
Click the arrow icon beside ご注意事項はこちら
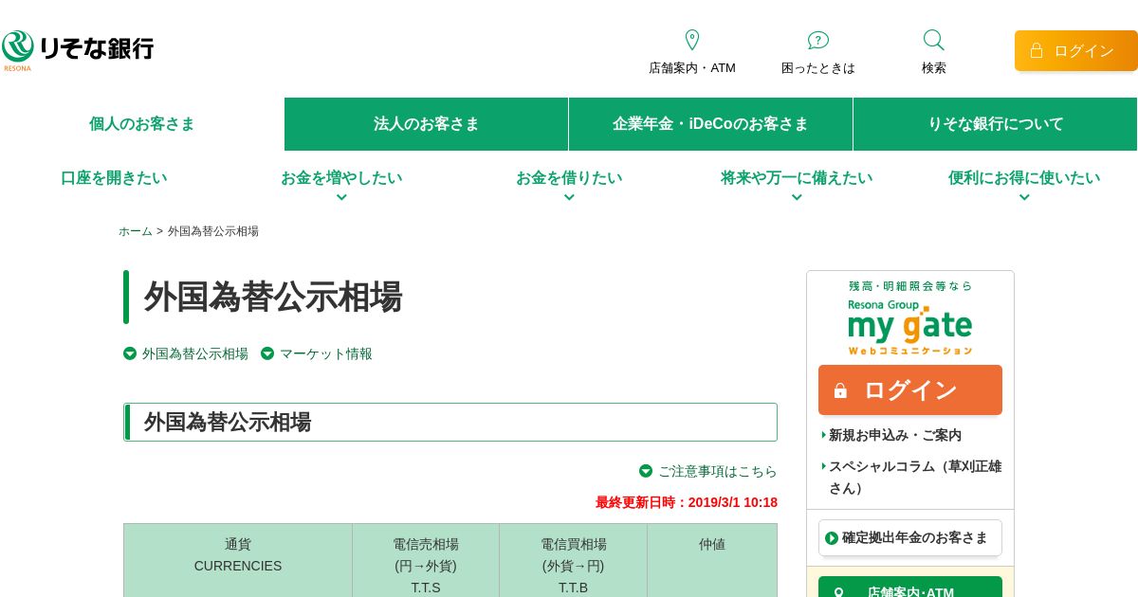(x=646, y=471)
